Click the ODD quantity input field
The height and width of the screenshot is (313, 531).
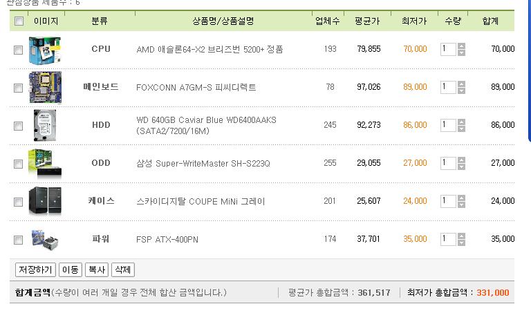pos(448,163)
